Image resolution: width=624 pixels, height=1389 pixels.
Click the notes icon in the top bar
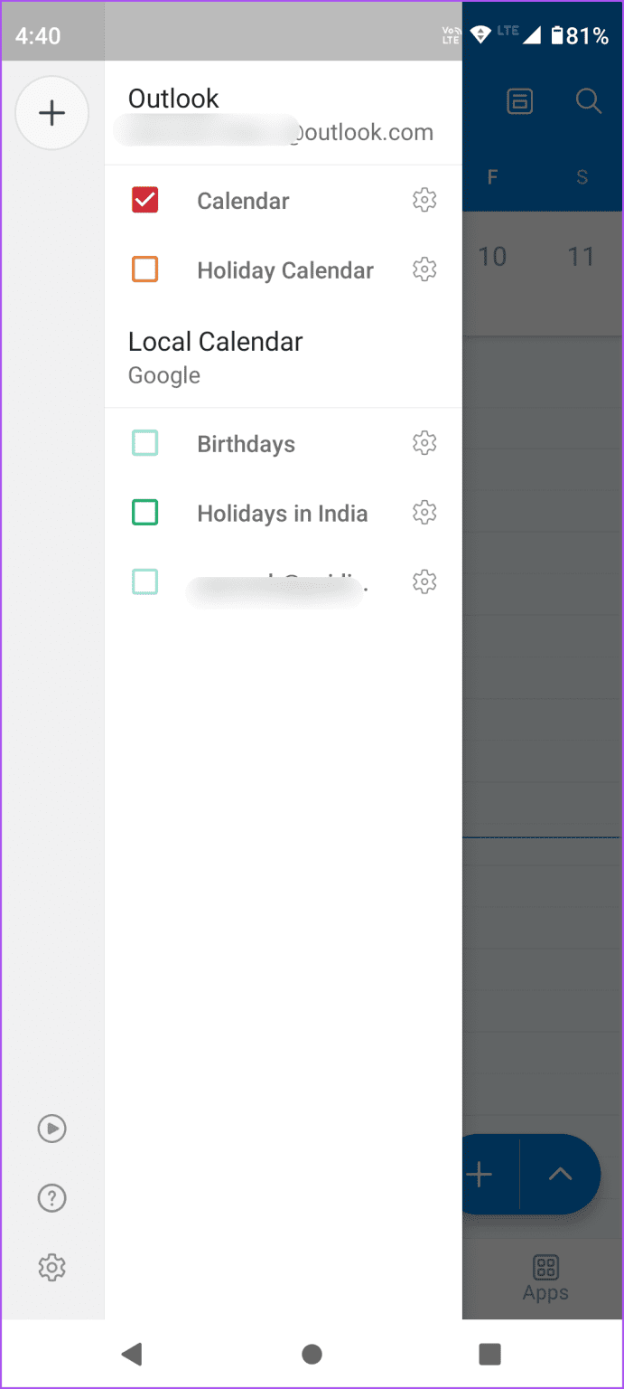(520, 101)
